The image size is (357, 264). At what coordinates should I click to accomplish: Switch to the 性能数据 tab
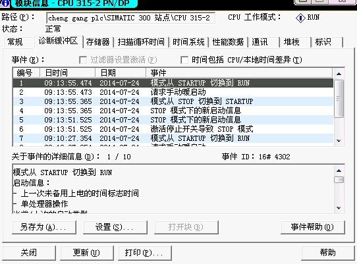(x=228, y=42)
